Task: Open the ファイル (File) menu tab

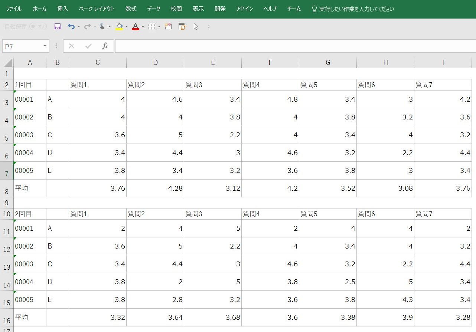Action: point(13,9)
